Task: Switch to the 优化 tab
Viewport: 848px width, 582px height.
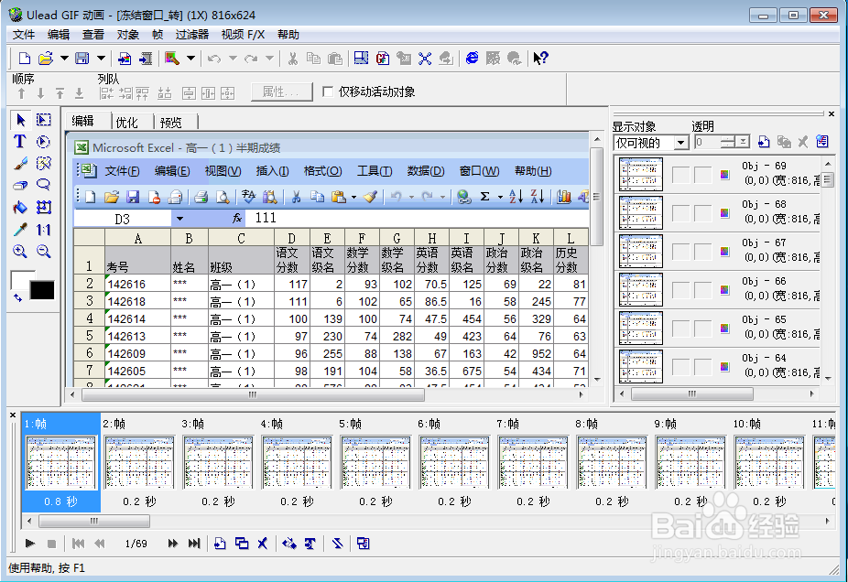Action: point(127,122)
